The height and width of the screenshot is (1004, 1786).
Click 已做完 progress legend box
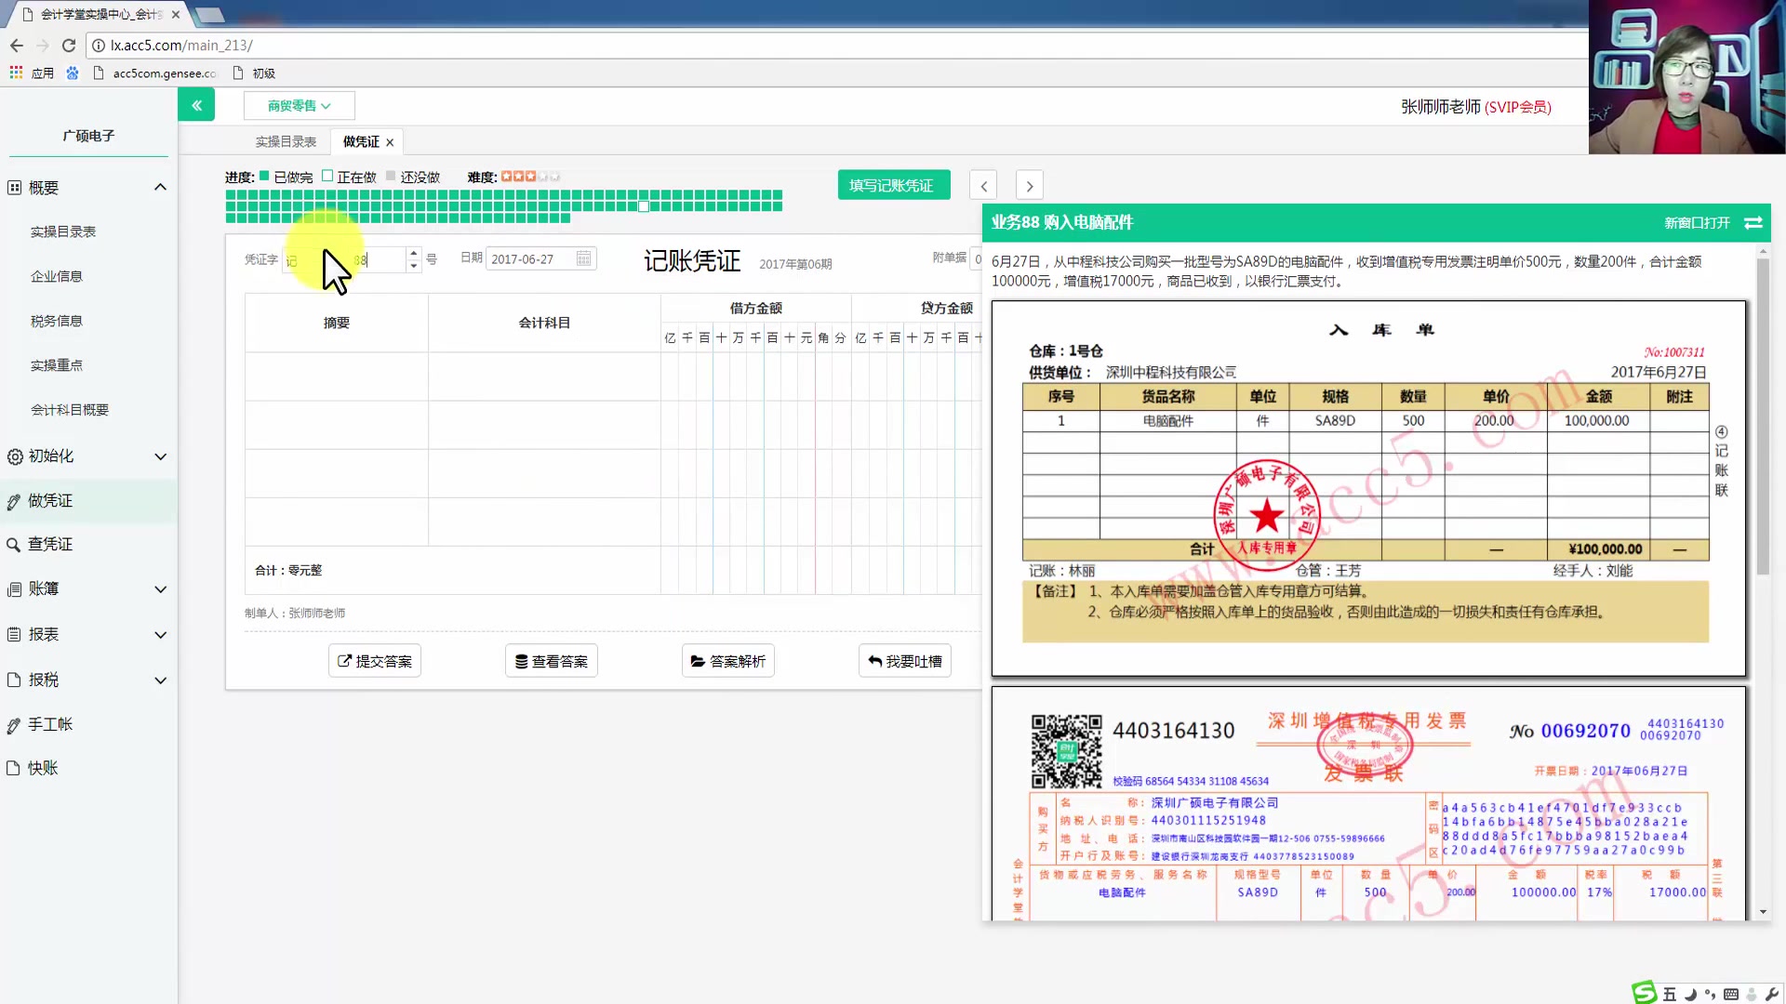pos(264,176)
